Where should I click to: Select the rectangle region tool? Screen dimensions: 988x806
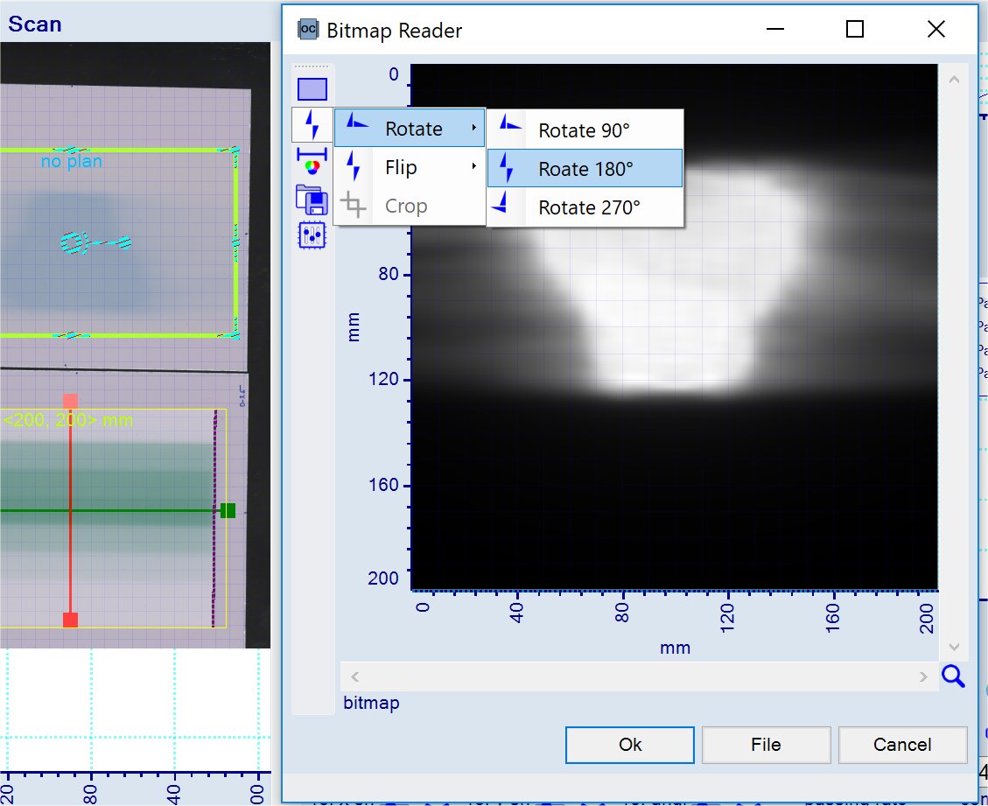pyautogui.click(x=312, y=89)
